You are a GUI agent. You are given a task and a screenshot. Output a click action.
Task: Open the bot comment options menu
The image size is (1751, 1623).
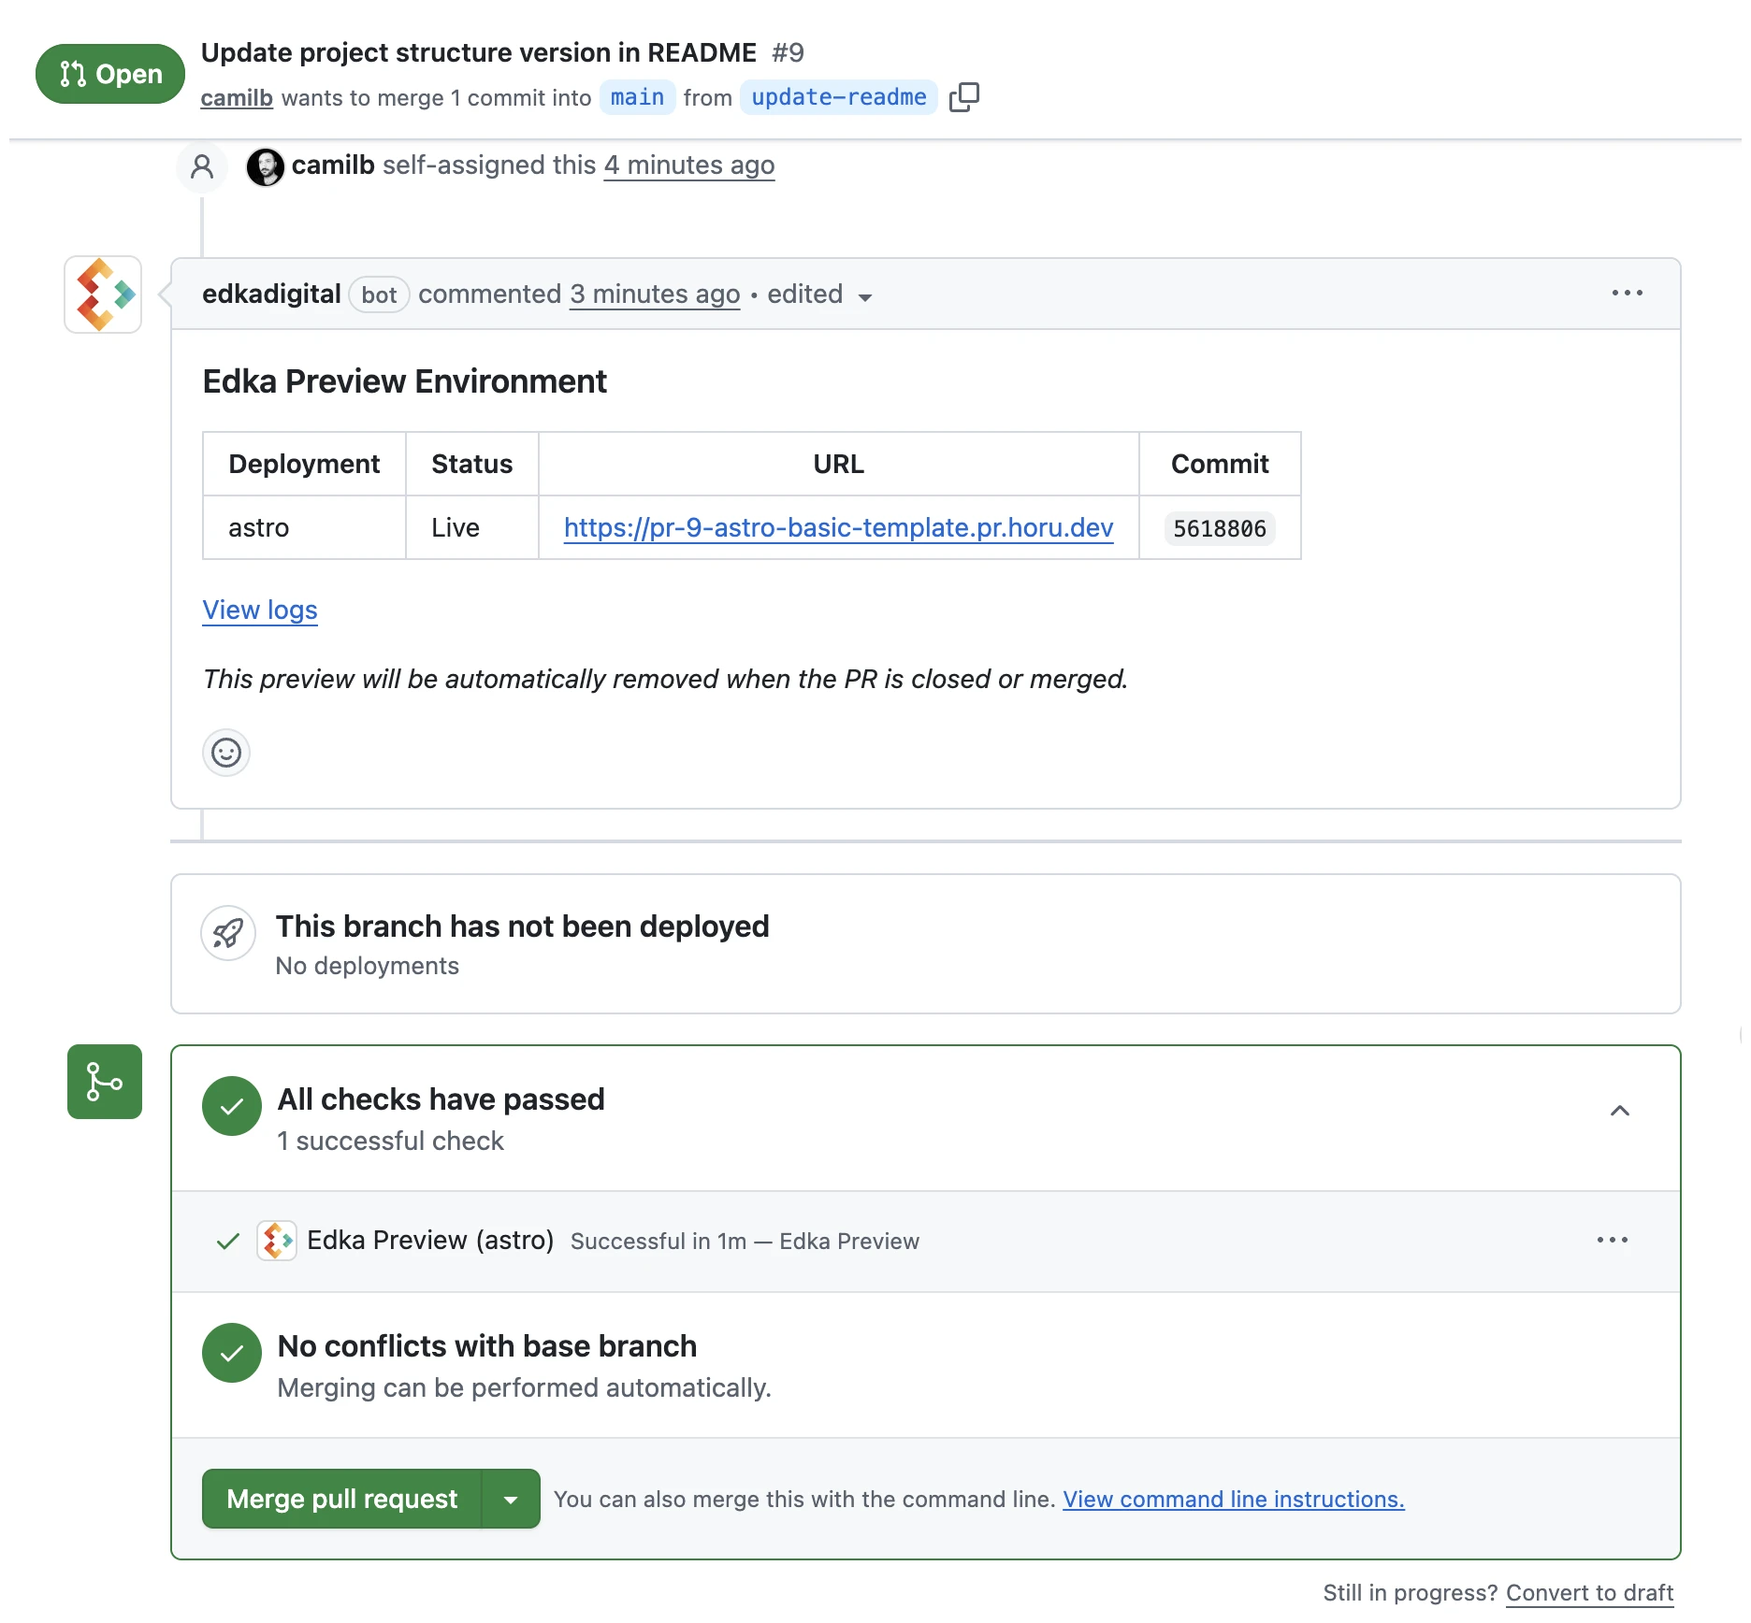1627,294
